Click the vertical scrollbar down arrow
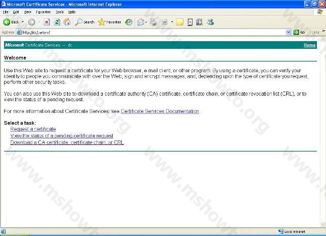Screen dimensions: 326x236 click(x=323, y=224)
